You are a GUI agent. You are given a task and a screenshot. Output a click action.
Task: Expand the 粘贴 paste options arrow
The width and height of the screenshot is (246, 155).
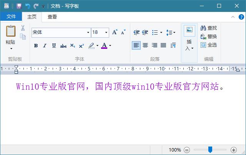[11, 49]
